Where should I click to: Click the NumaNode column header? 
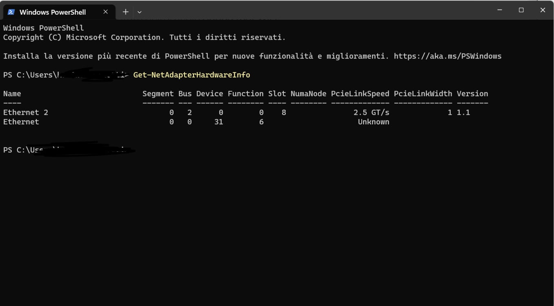[x=308, y=94]
